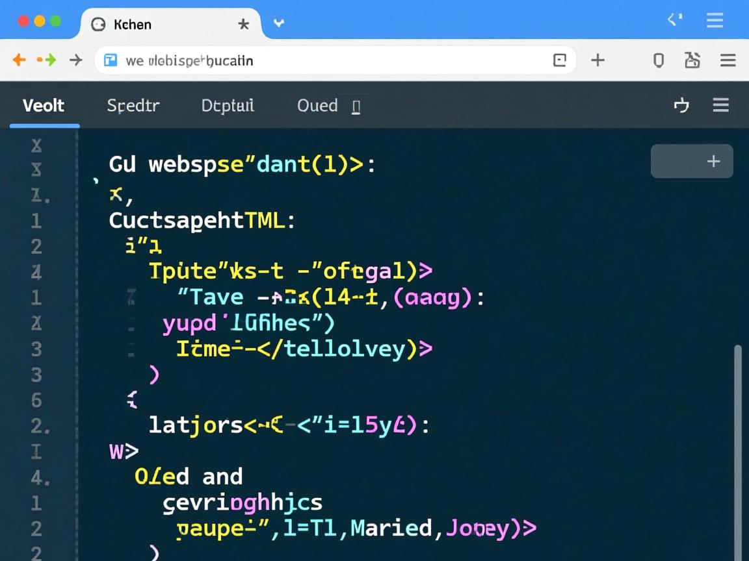Click the orange back arrow icon

(x=20, y=60)
